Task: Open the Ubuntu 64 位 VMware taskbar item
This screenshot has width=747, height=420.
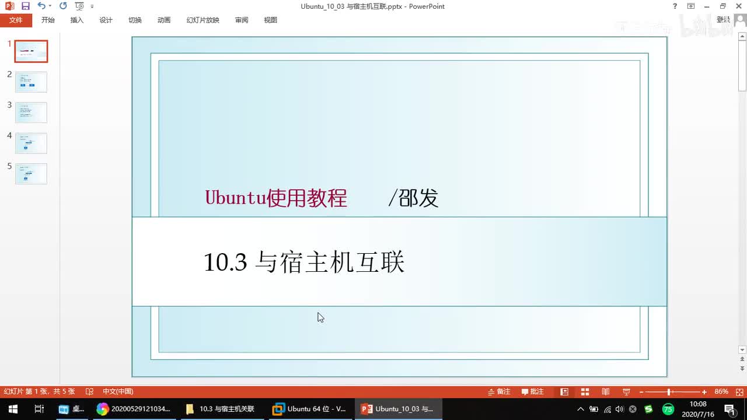Action: 309,409
